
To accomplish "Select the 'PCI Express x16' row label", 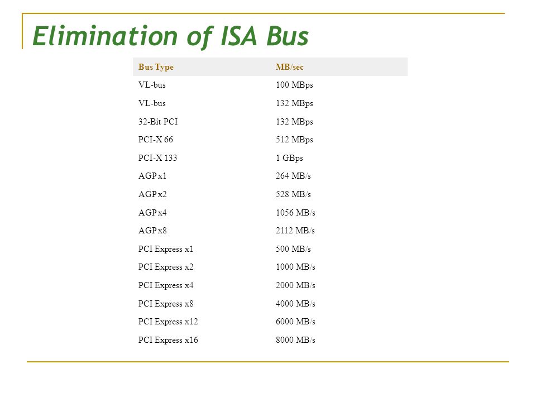I will click(x=168, y=340).
